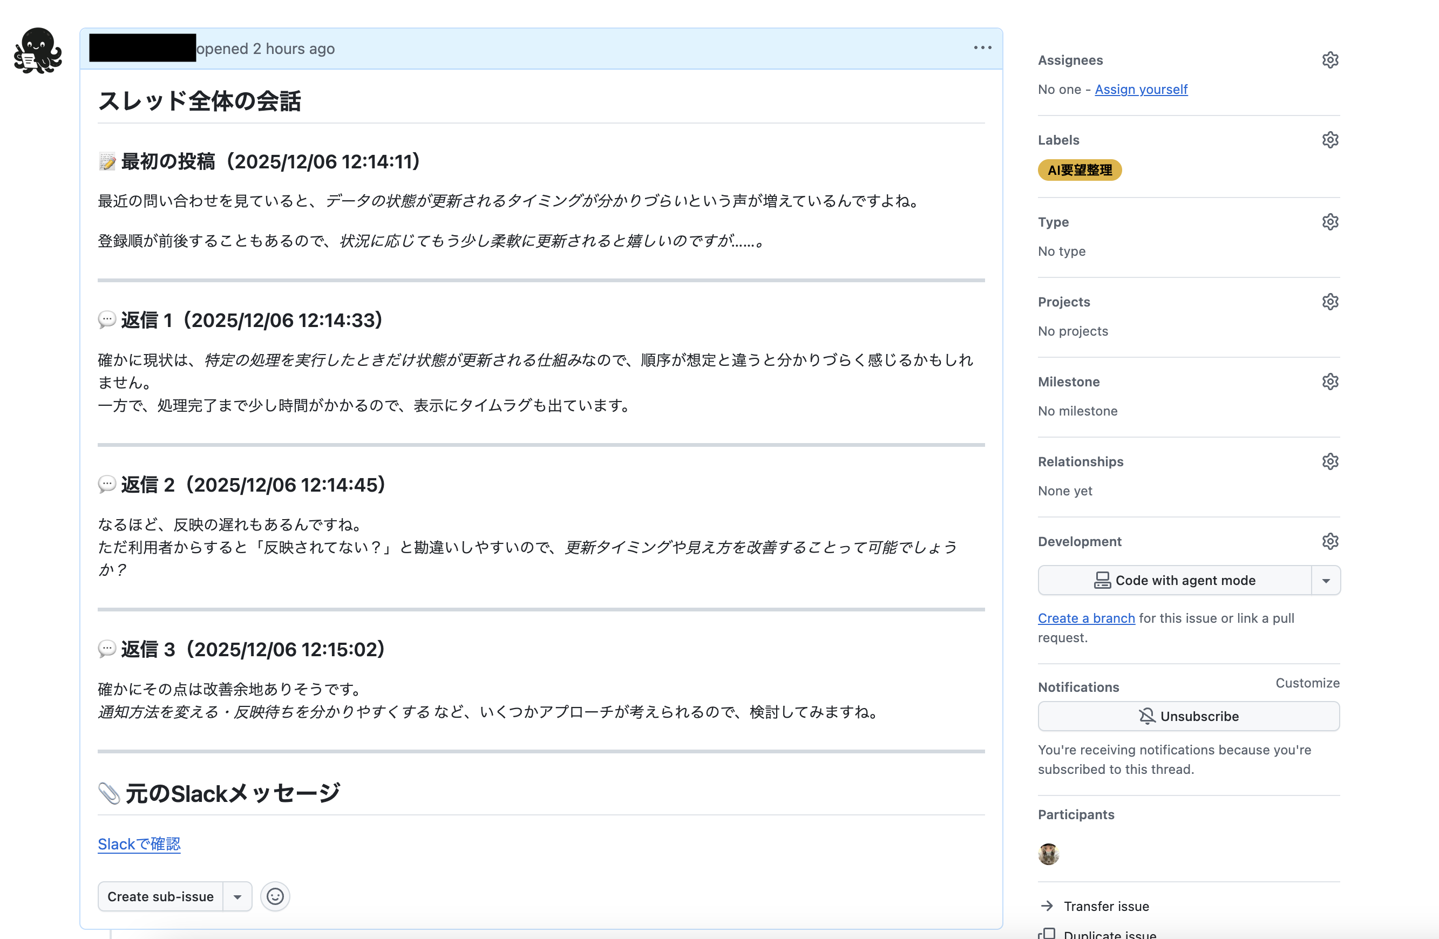Select Transfer issue option
Image resolution: width=1439 pixels, height=939 pixels.
(1107, 906)
